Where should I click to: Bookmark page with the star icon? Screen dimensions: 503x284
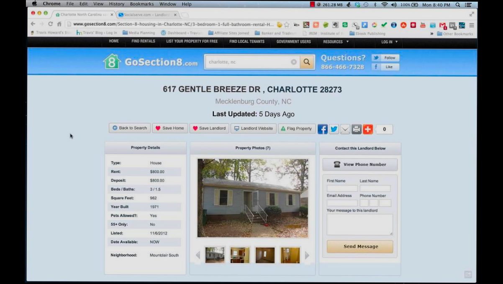pyautogui.click(x=287, y=25)
